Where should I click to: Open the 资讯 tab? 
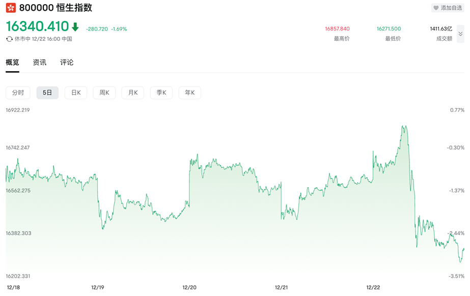(40, 62)
